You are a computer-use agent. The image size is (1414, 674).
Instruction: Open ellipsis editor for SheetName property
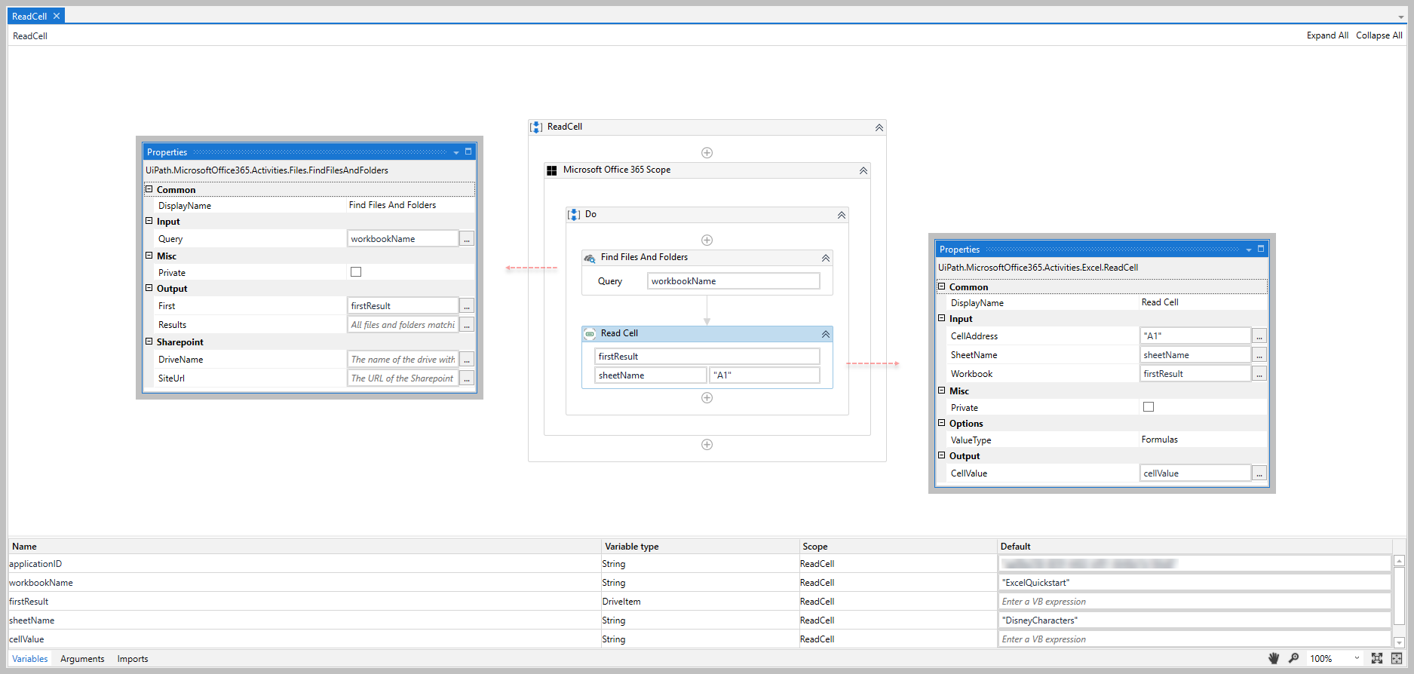(x=1259, y=355)
